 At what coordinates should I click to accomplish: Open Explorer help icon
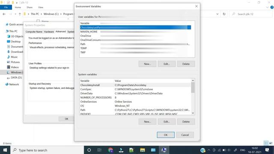pos(272,7)
